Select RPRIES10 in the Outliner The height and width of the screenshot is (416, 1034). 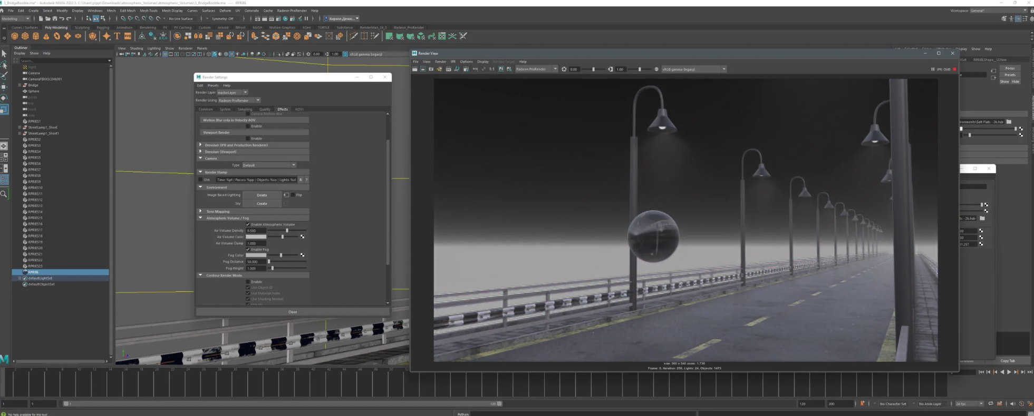click(x=35, y=187)
